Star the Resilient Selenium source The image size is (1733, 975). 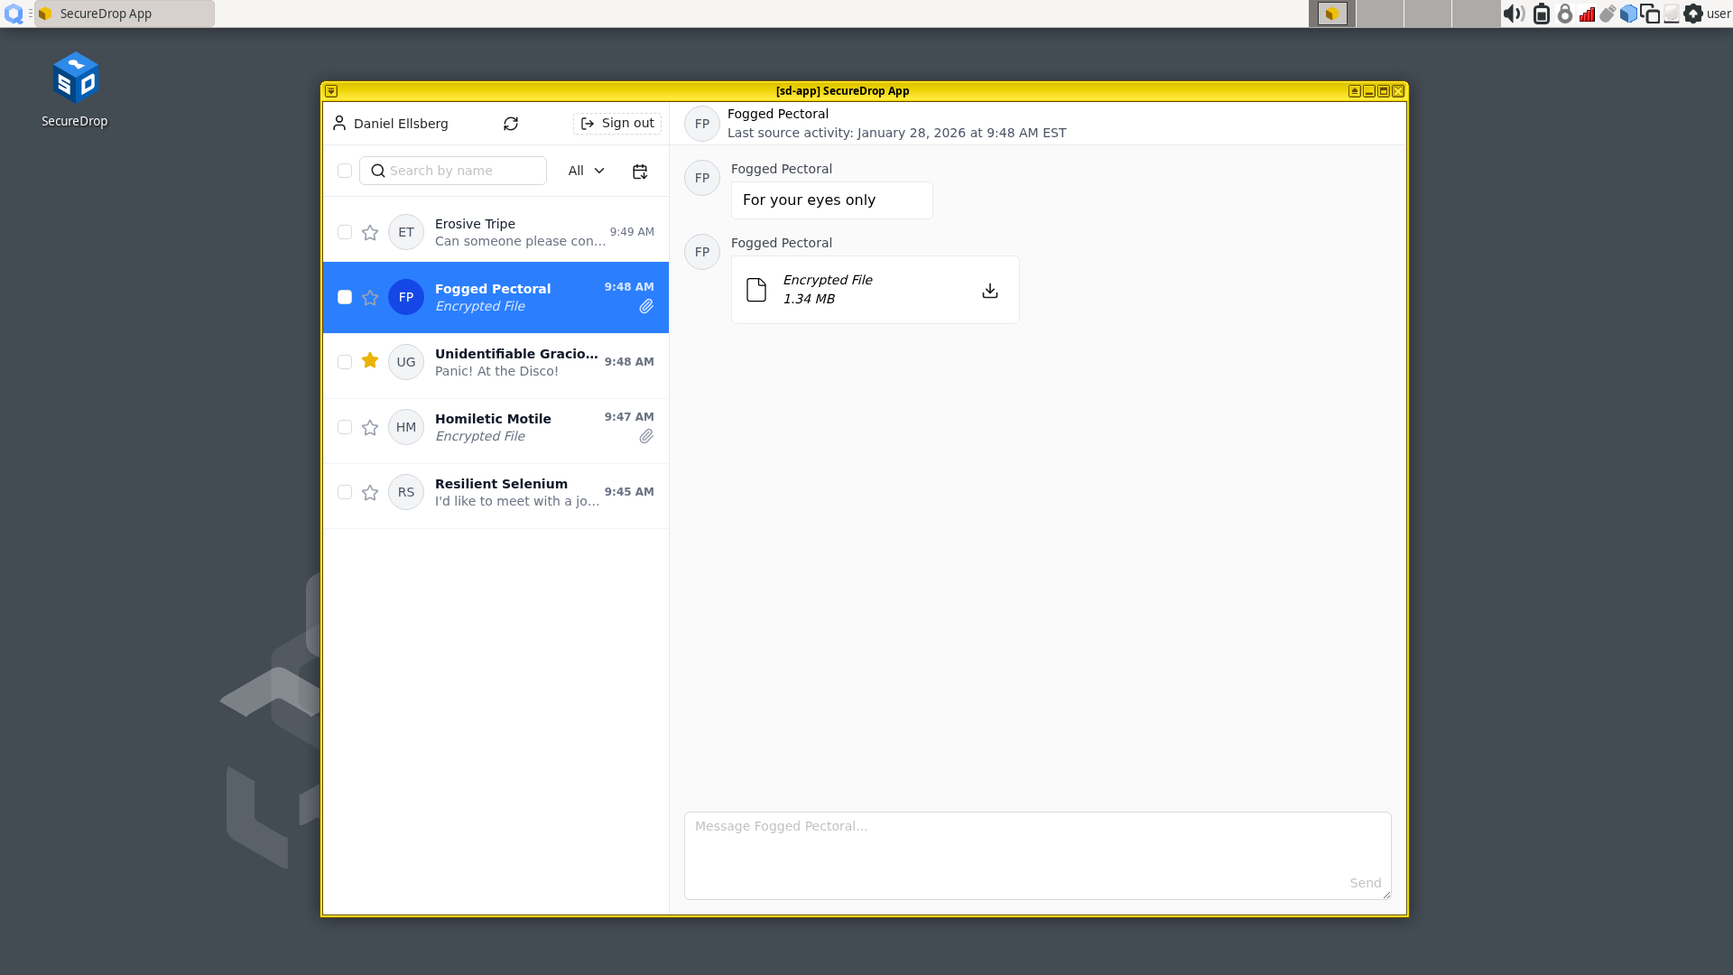click(370, 493)
